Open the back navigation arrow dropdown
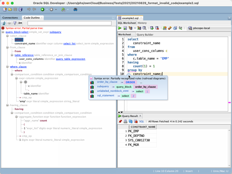232x174 pixels. pos(47,10)
